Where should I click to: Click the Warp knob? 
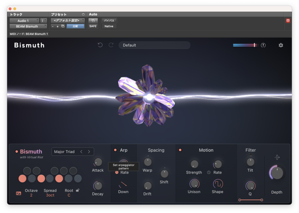(148, 162)
